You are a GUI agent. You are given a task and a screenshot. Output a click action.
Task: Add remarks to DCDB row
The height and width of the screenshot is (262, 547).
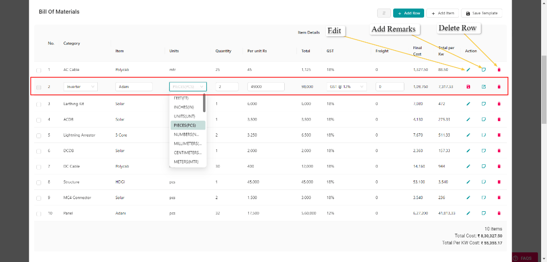[x=483, y=150]
